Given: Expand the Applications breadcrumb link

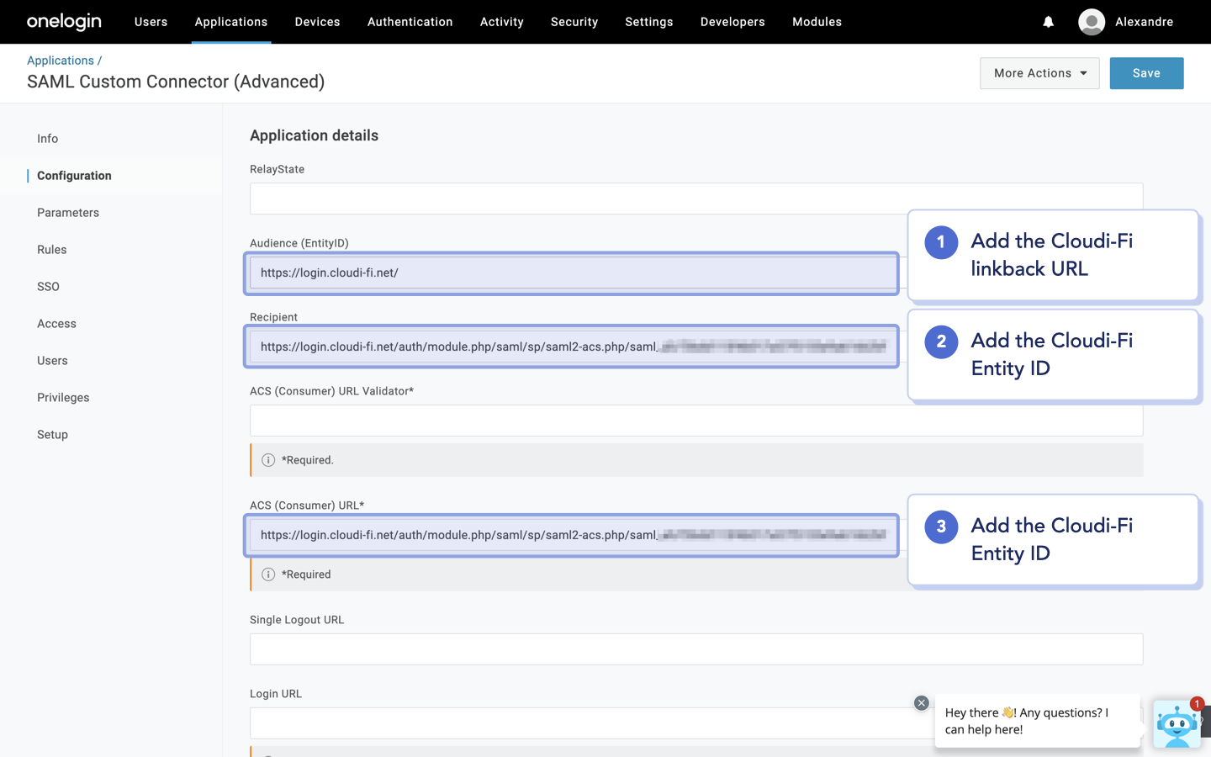Looking at the screenshot, I should pyautogui.click(x=60, y=60).
